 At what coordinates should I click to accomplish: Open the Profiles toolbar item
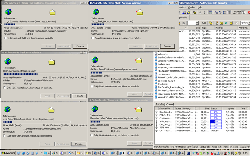click(x=183, y=18)
